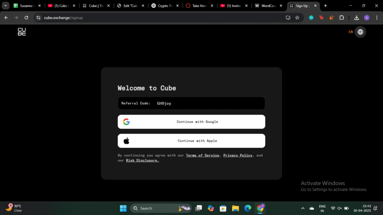
Task: Close the WordCou tab
Action: 281,6
